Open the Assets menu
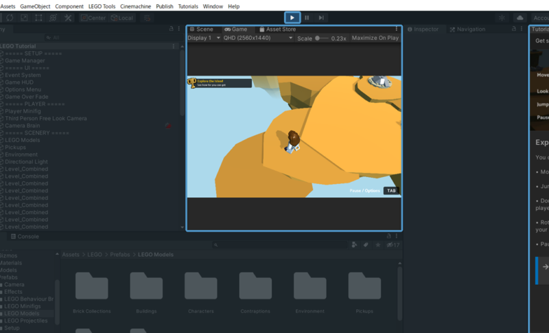The image size is (549, 333). point(8,6)
